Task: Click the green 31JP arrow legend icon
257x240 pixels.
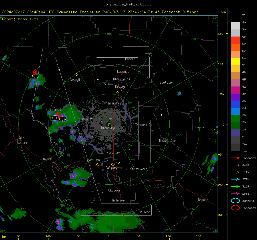Action: (235, 186)
